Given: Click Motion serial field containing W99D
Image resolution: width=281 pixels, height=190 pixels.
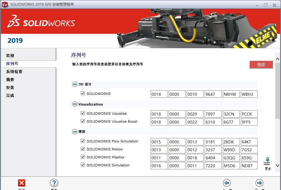Looking at the screenshot, I should (x=231, y=150).
